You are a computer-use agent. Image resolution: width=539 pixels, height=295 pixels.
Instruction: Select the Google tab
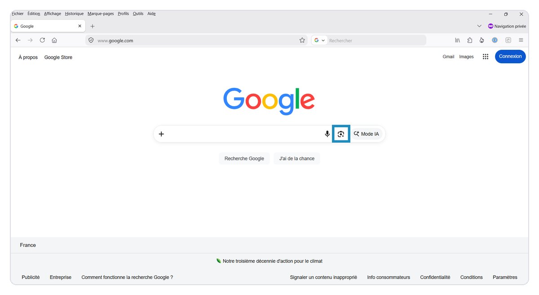pyautogui.click(x=48, y=26)
